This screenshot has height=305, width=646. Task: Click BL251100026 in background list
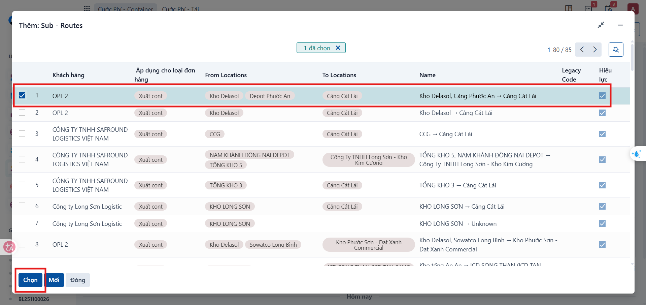(34, 299)
